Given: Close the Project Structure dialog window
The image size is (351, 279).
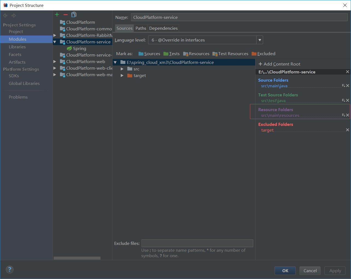Looking at the screenshot, I should (x=345, y=5).
